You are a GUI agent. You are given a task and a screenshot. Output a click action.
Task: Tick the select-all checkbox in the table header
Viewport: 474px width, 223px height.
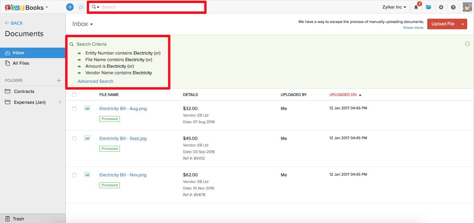pos(74,94)
